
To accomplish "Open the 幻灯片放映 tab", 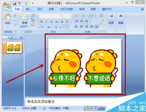I will 67,9.
